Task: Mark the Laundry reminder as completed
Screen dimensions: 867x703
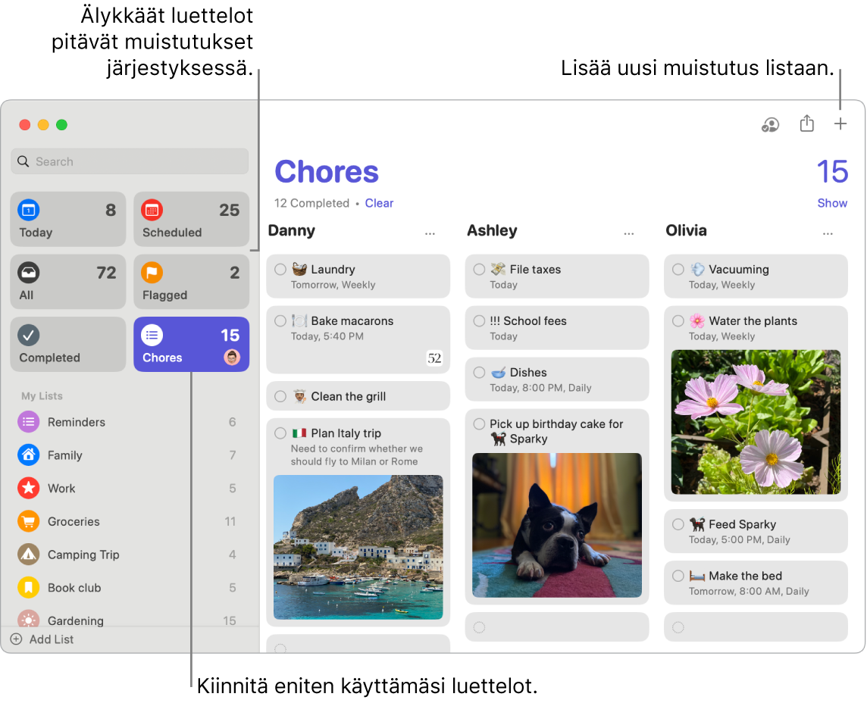Action: [x=282, y=268]
